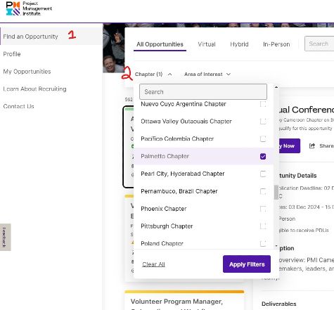Click the chapter list scrollbar thumb
The image size is (334, 310).
coord(276,192)
